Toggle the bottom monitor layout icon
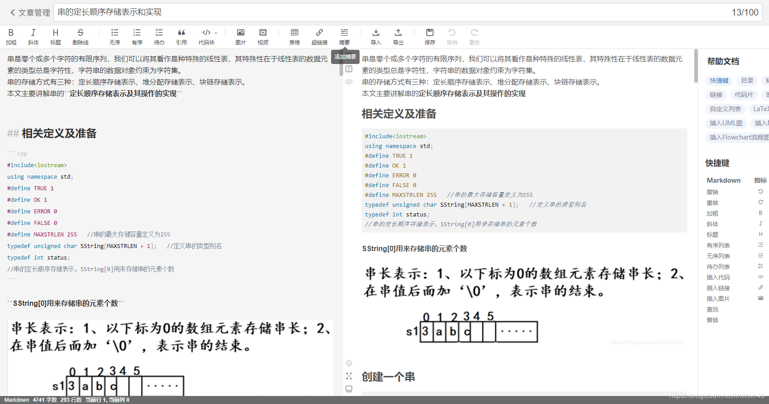The image size is (769, 404). [x=349, y=389]
